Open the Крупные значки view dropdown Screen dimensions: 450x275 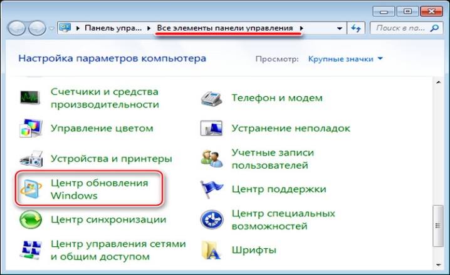[345, 59]
